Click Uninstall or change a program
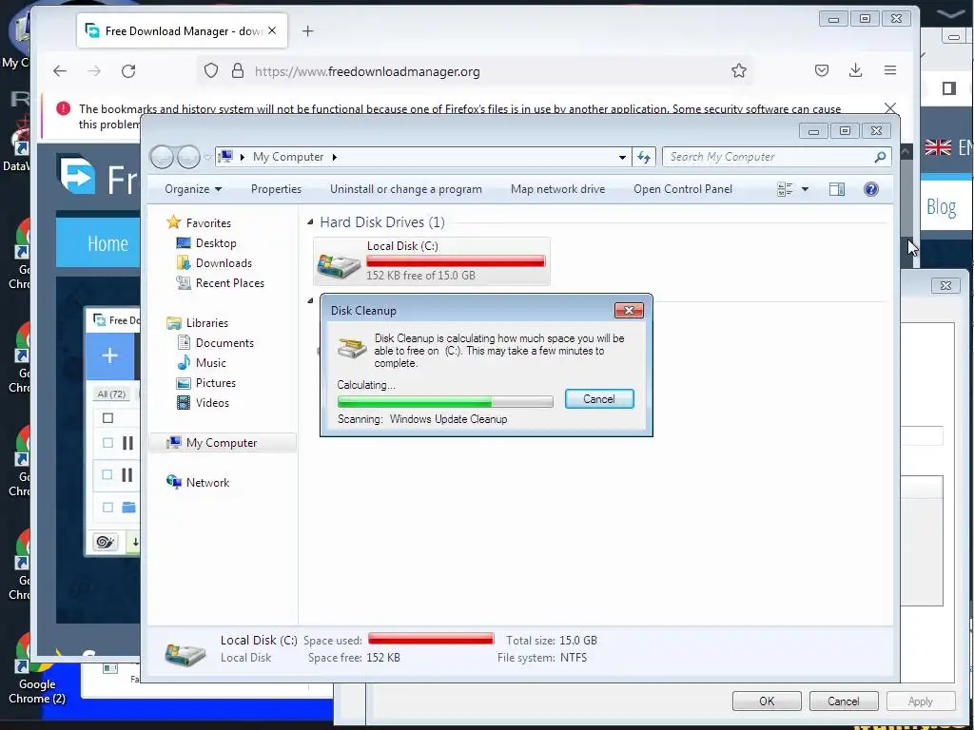The image size is (974, 730). click(405, 189)
